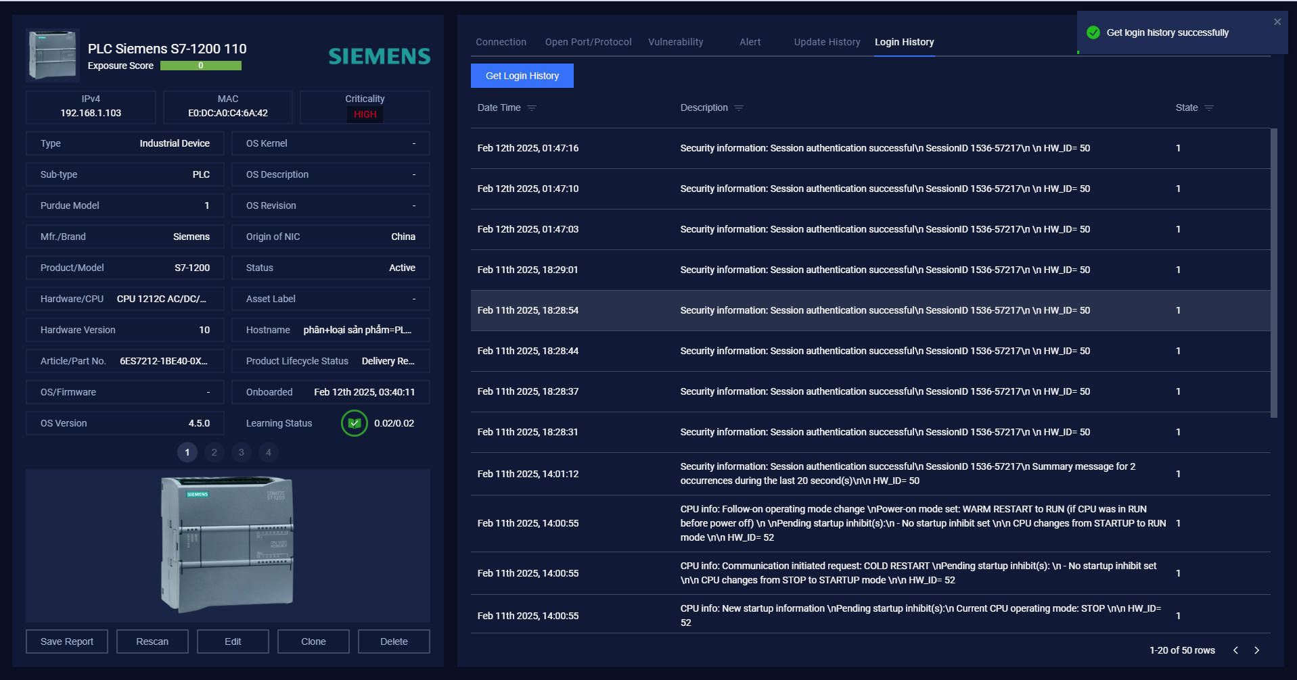Select the Feb 11th 2025, 18:29:01 row
Screen dimensions: 1297x680
coord(870,270)
